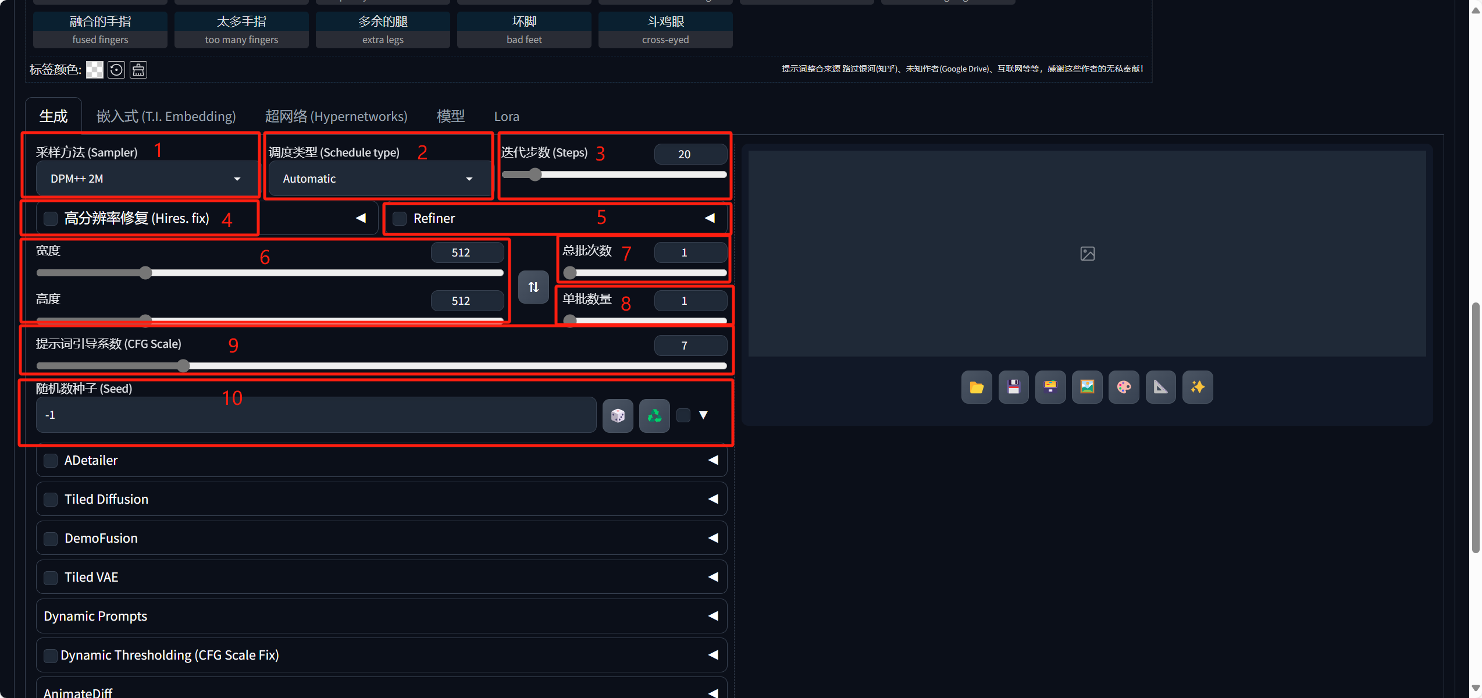
Task: Send image via picture frame icon
Action: point(1086,387)
